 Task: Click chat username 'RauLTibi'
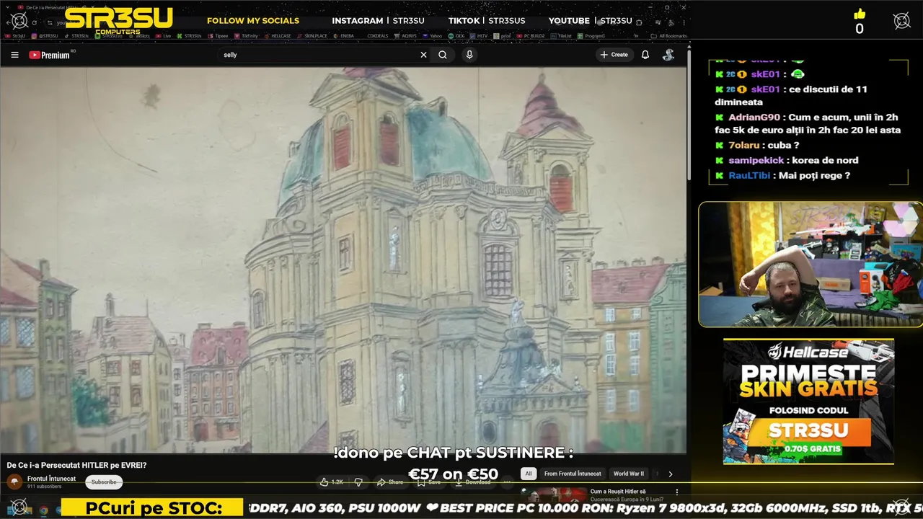tap(749, 175)
